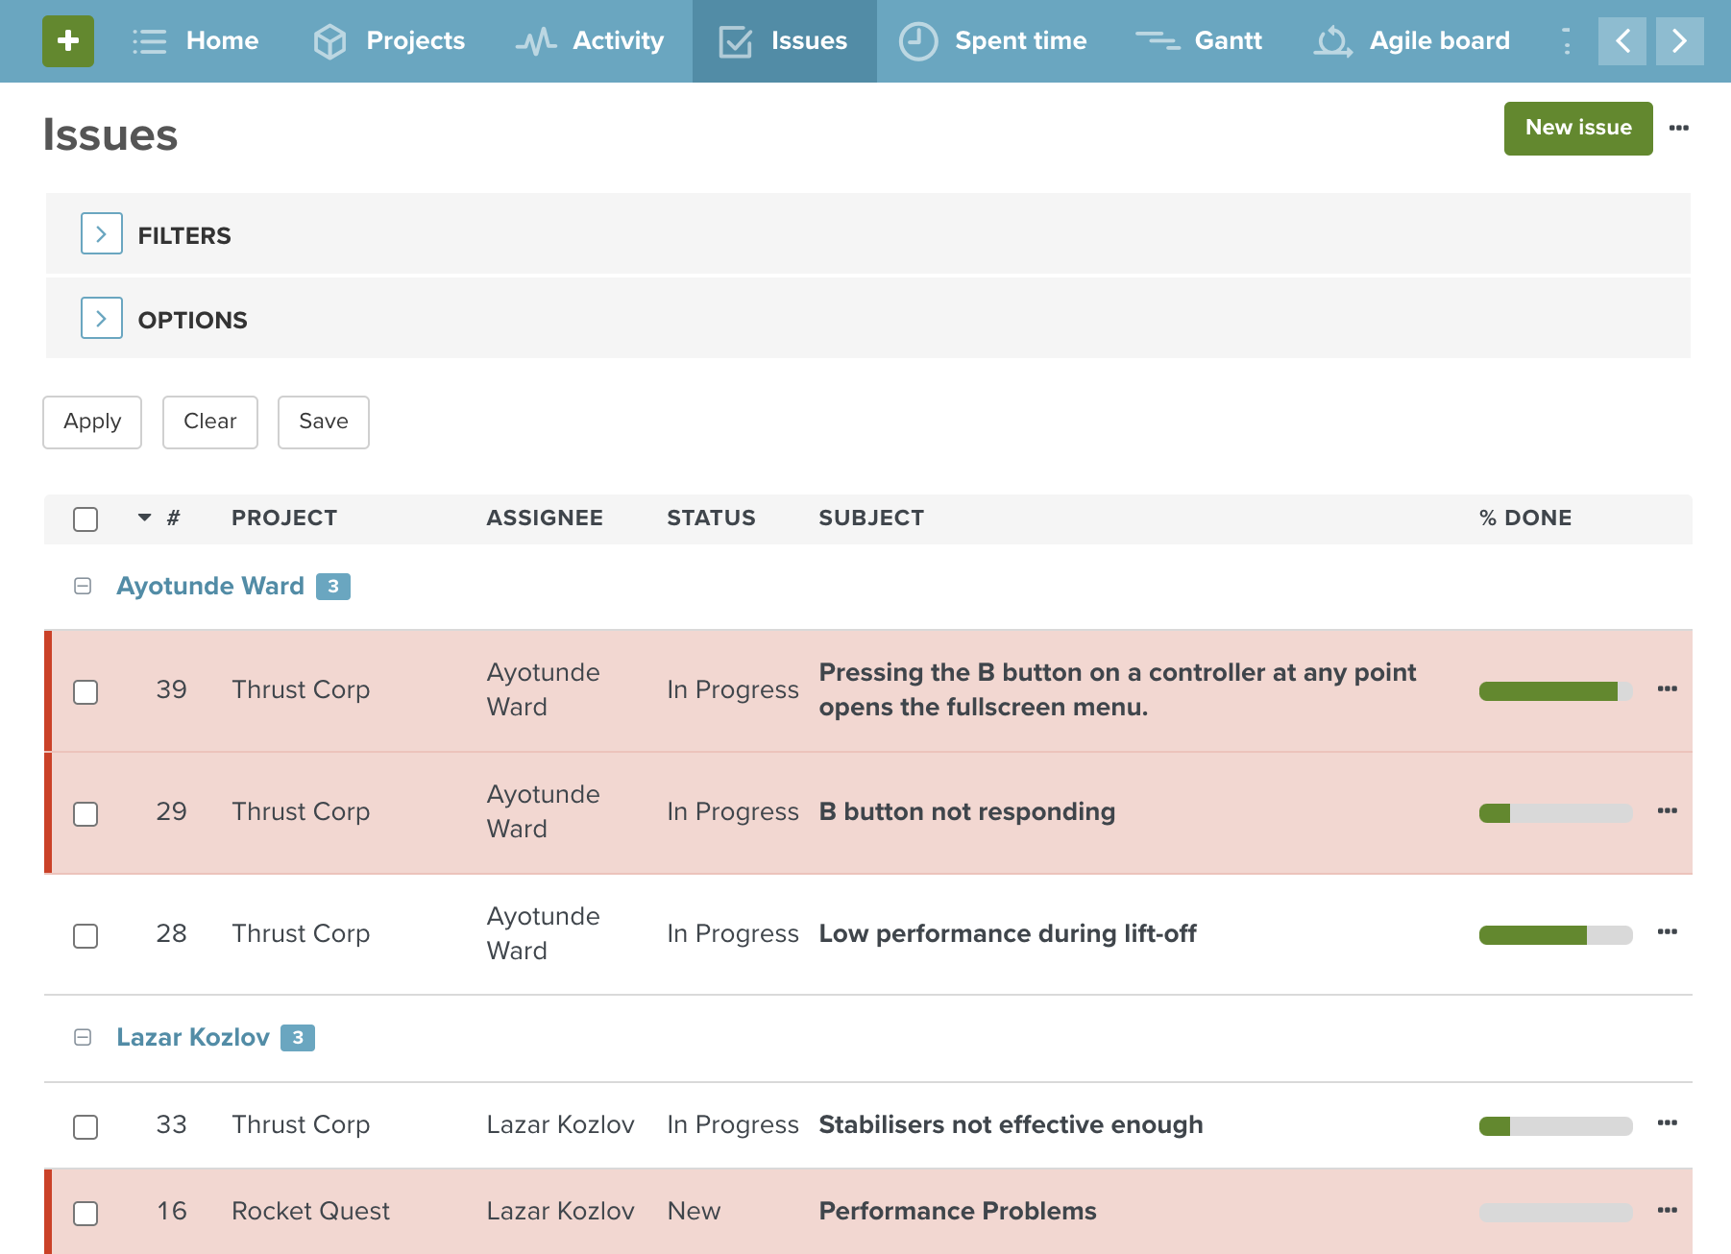
Task: Open issue 'Low performance during lift-off'
Action: point(1008,934)
